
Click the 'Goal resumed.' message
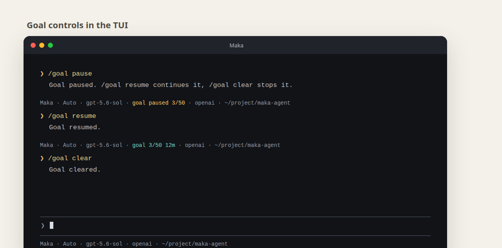click(x=75, y=127)
